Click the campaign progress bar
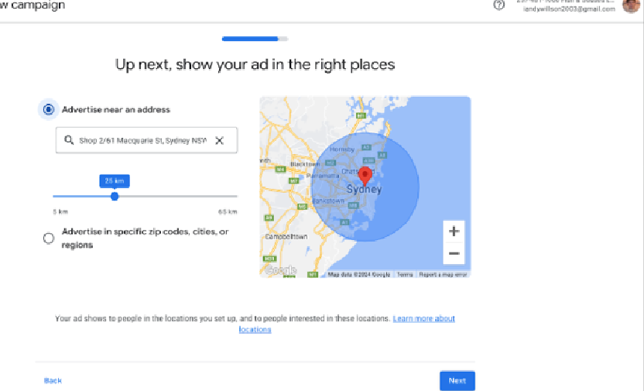Image resolution: width=644 pixels, height=391 pixels. (x=255, y=39)
